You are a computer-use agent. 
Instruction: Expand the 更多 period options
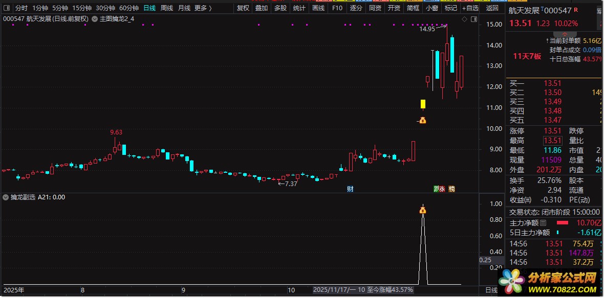(203, 8)
